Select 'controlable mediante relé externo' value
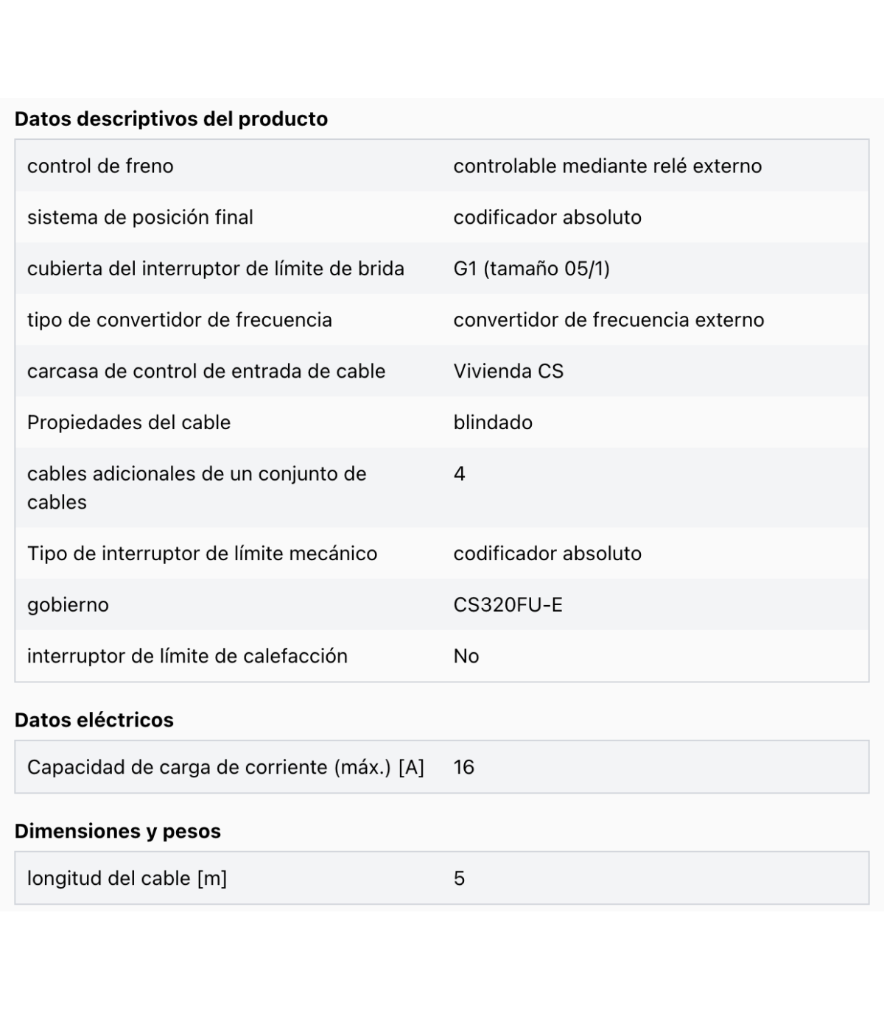The width and height of the screenshot is (884, 1010). click(608, 166)
